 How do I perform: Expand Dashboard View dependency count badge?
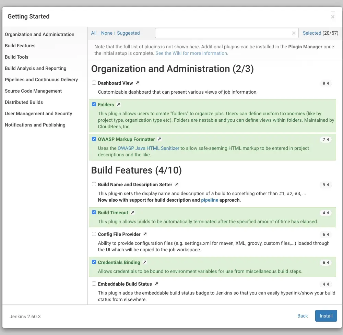tap(325, 83)
